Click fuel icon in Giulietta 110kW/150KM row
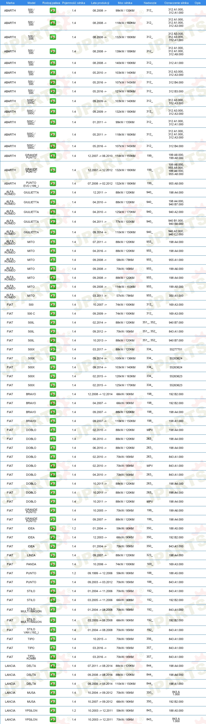This screenshot has height=724, width=206. pos(53,232)
